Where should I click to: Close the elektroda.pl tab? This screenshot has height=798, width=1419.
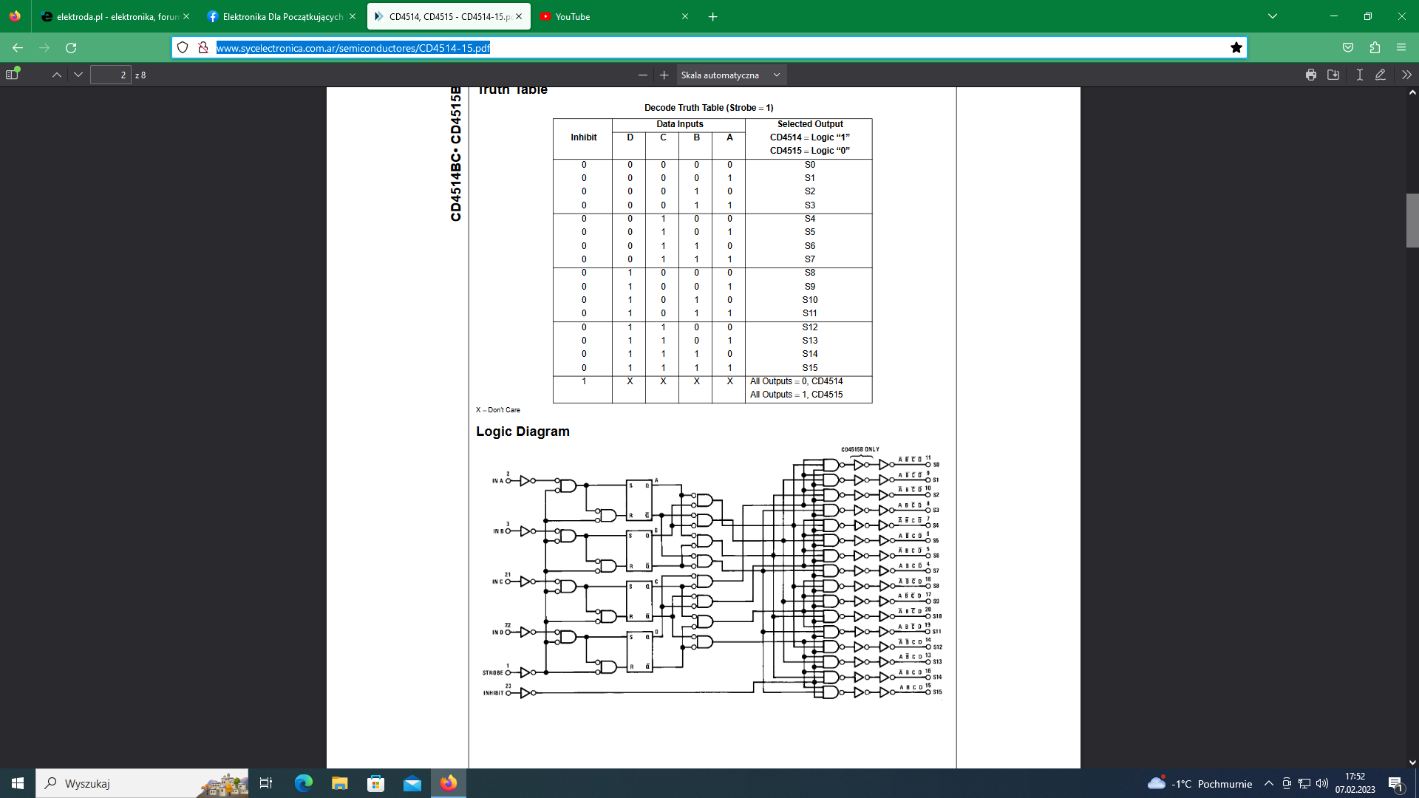click(186, 16)
